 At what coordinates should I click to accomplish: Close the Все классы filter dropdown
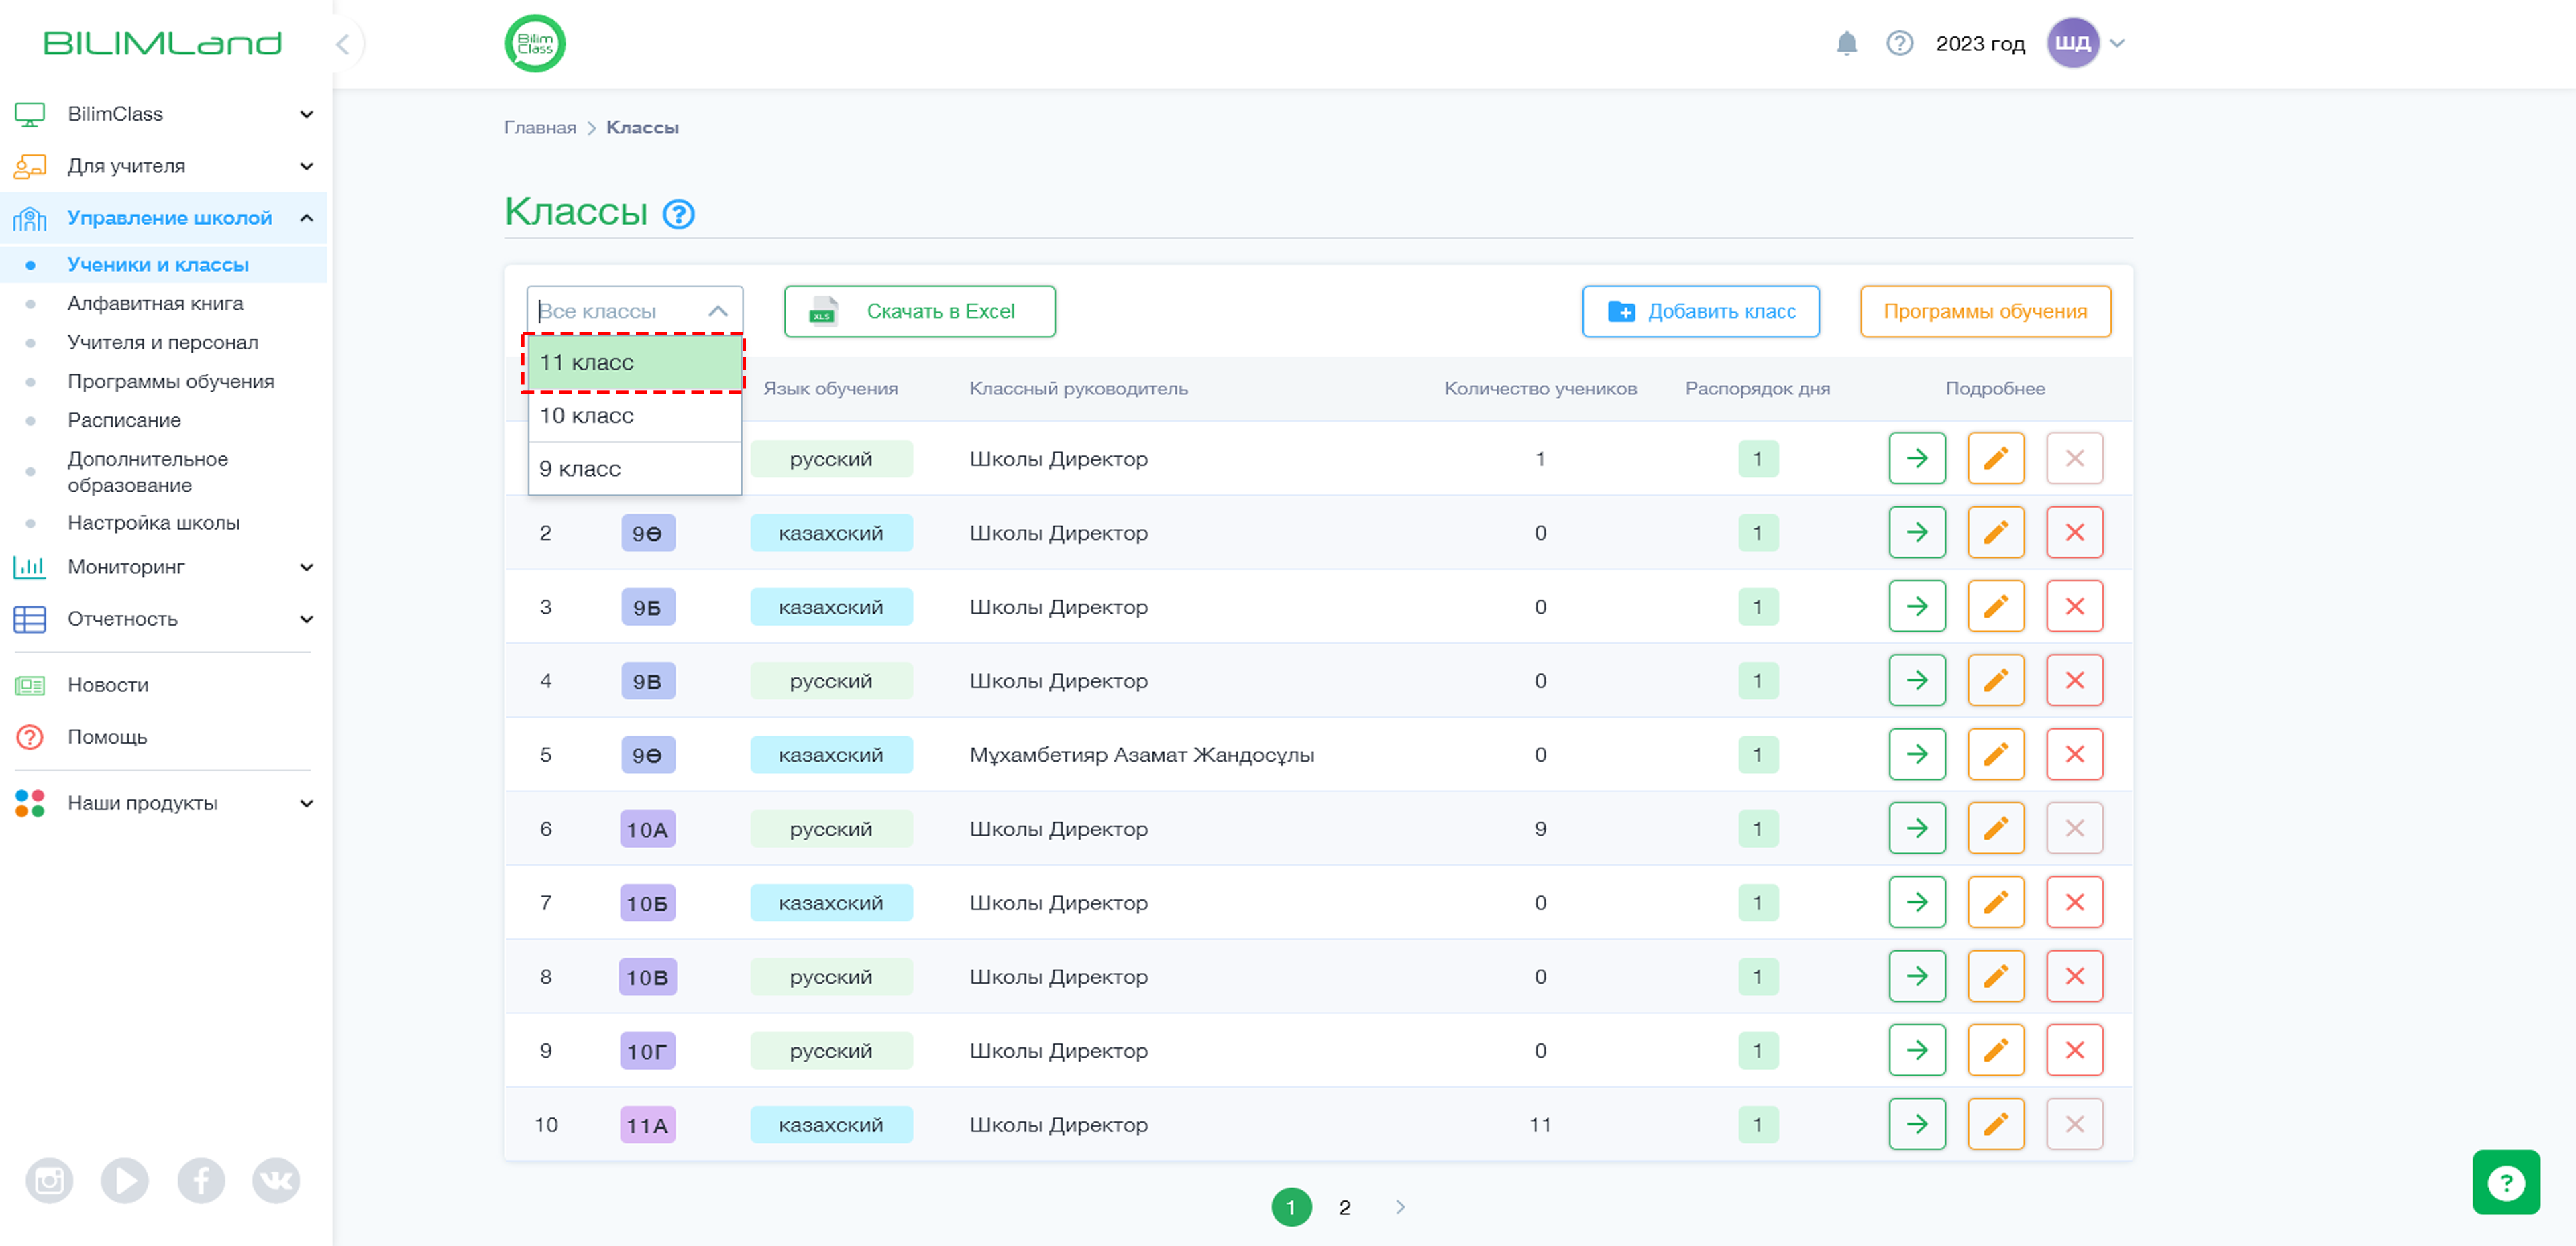pyautogui.click(x=717, y=311)
